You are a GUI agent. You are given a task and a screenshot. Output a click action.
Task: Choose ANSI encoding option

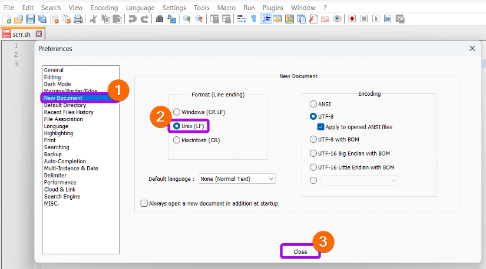320,104
